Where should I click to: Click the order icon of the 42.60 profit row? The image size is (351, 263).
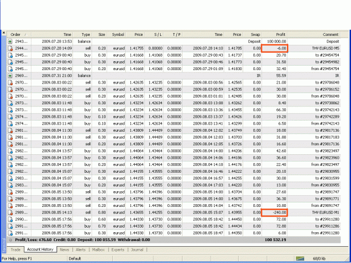(10, 151)
